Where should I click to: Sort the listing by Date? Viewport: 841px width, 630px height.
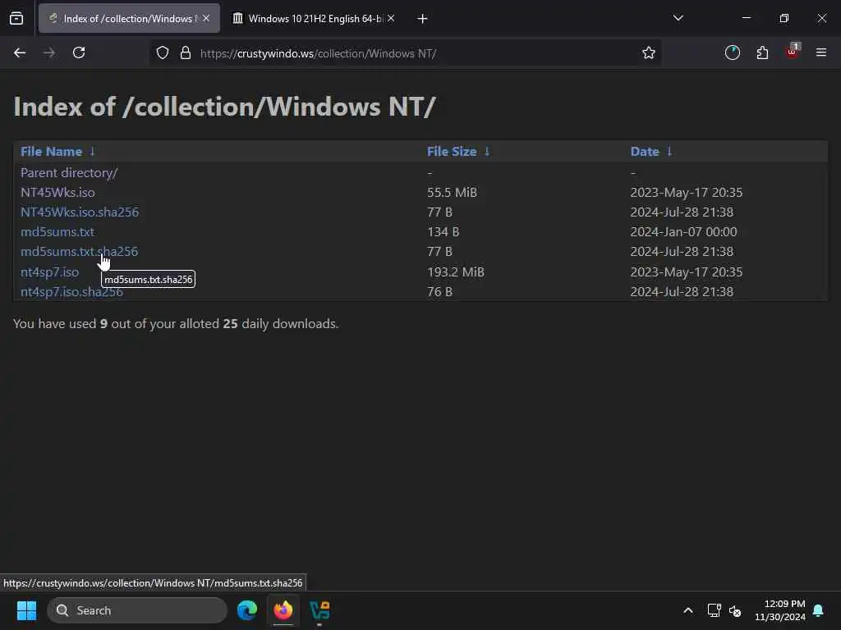coord(644,152)
